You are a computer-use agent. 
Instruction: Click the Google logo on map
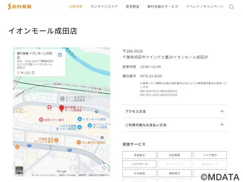[x=62, y=171]
